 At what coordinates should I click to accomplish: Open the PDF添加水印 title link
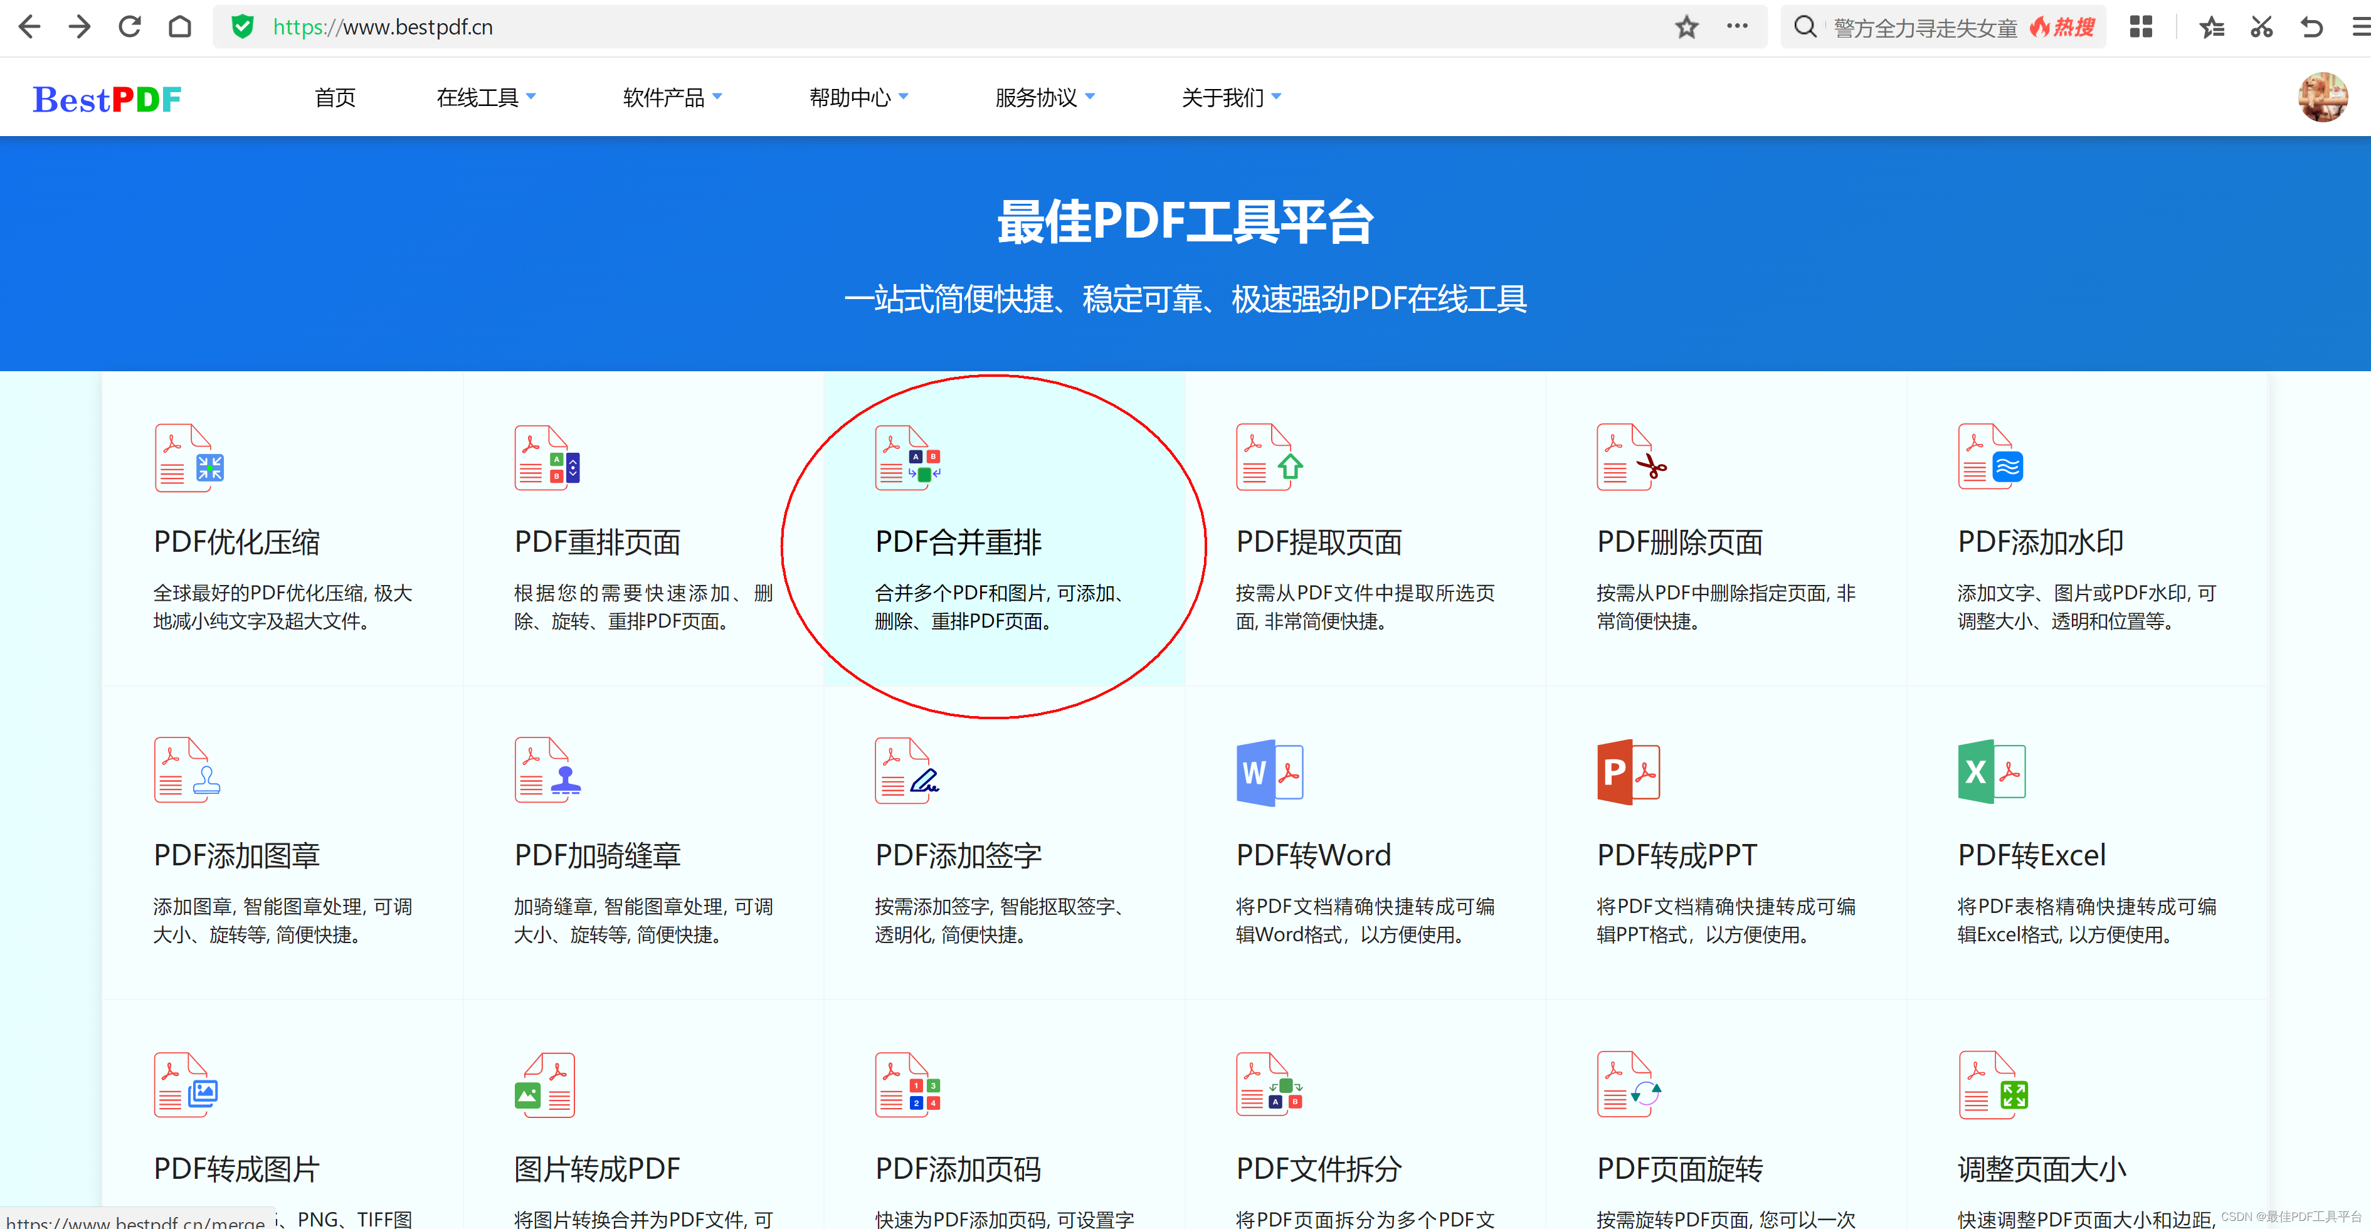(2041, 542)
